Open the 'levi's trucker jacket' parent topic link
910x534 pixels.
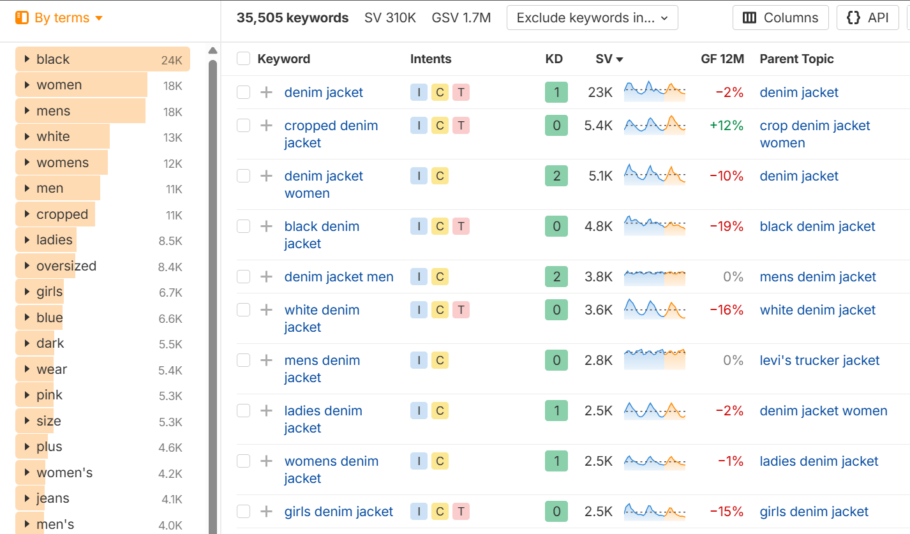point(819,360)
